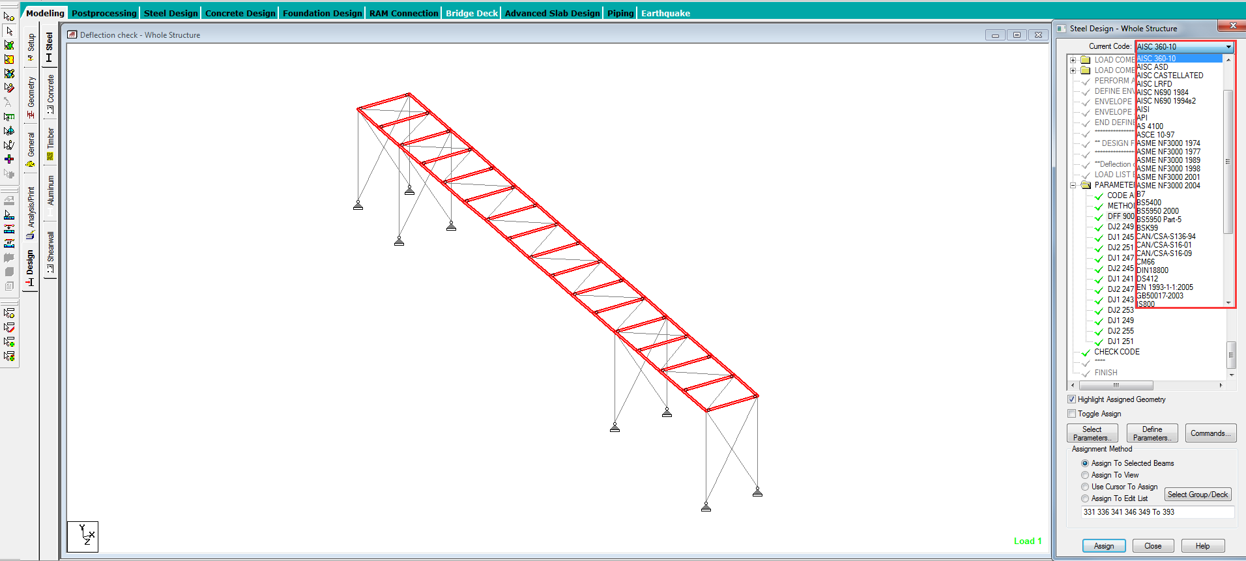Go to the Concrete Design tab
Image resolution: width=1246 pixels, height=561 pixels.
click(x=240, y=13)
